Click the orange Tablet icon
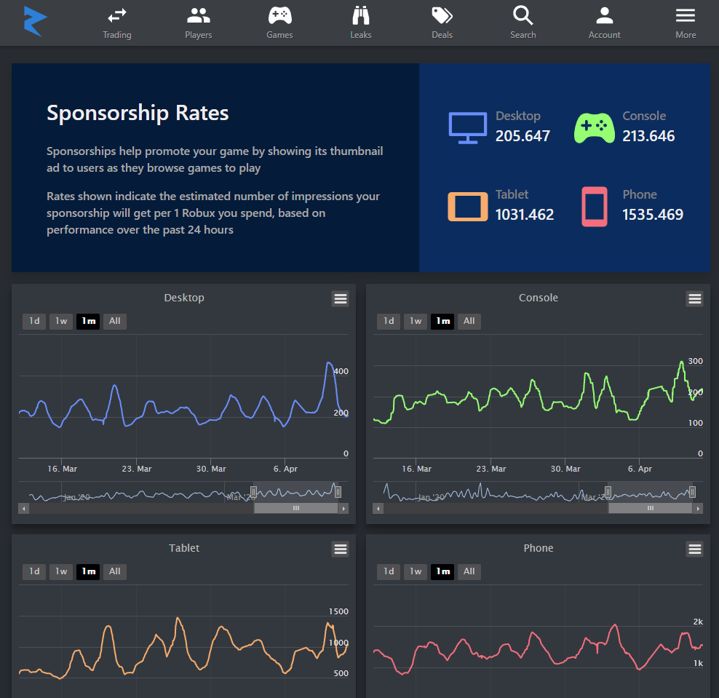The width and height of the screenshot is (719, 698). [468, 207]
